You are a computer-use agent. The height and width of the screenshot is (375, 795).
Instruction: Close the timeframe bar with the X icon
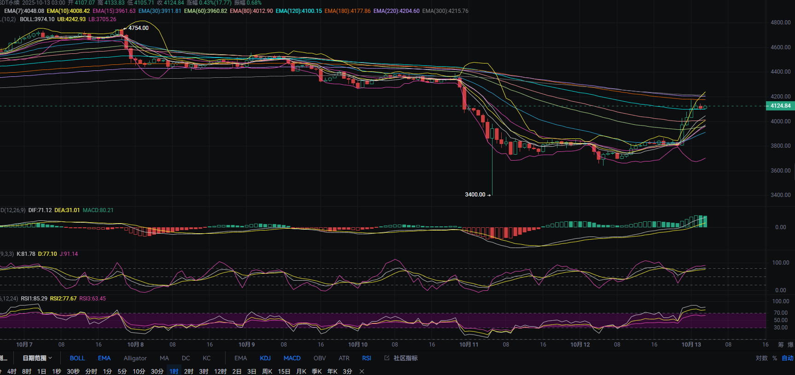pos(362,371)
